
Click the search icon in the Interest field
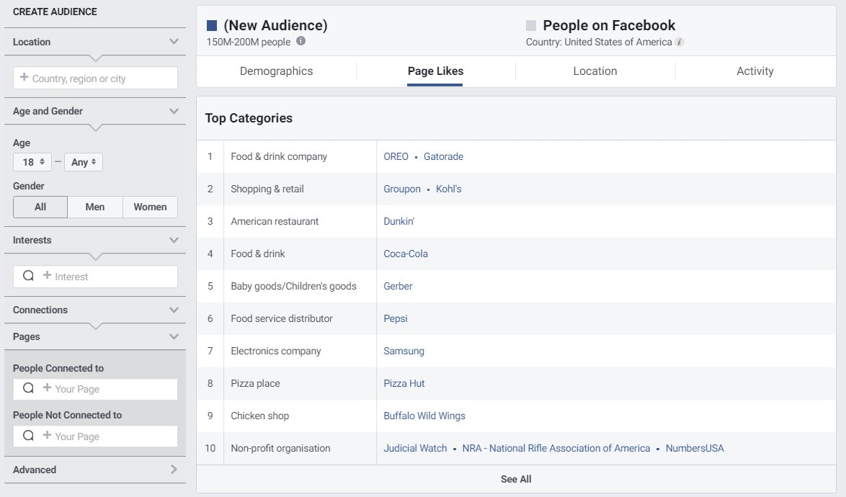tap(27, 276)
